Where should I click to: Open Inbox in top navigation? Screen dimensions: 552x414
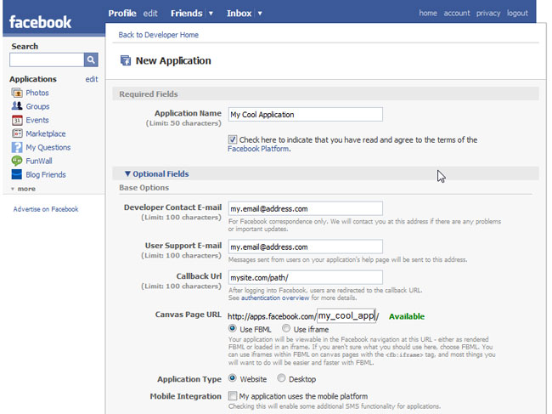(239, 14)
